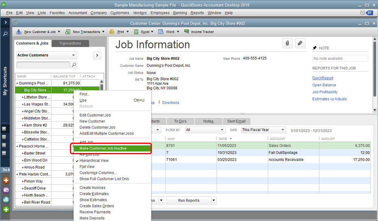This screenshot has height=221, width=378.
Task: Open the To Do's tab
Action: point(180,121)
